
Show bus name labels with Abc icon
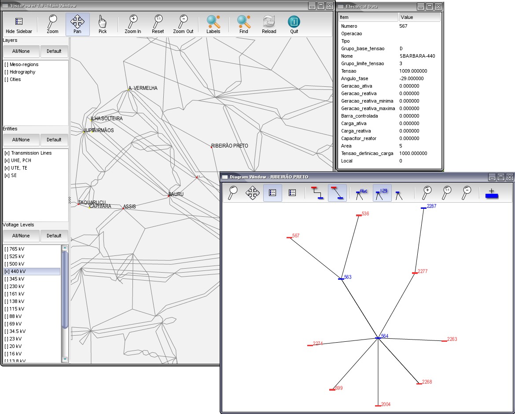[x=362, y=193]
